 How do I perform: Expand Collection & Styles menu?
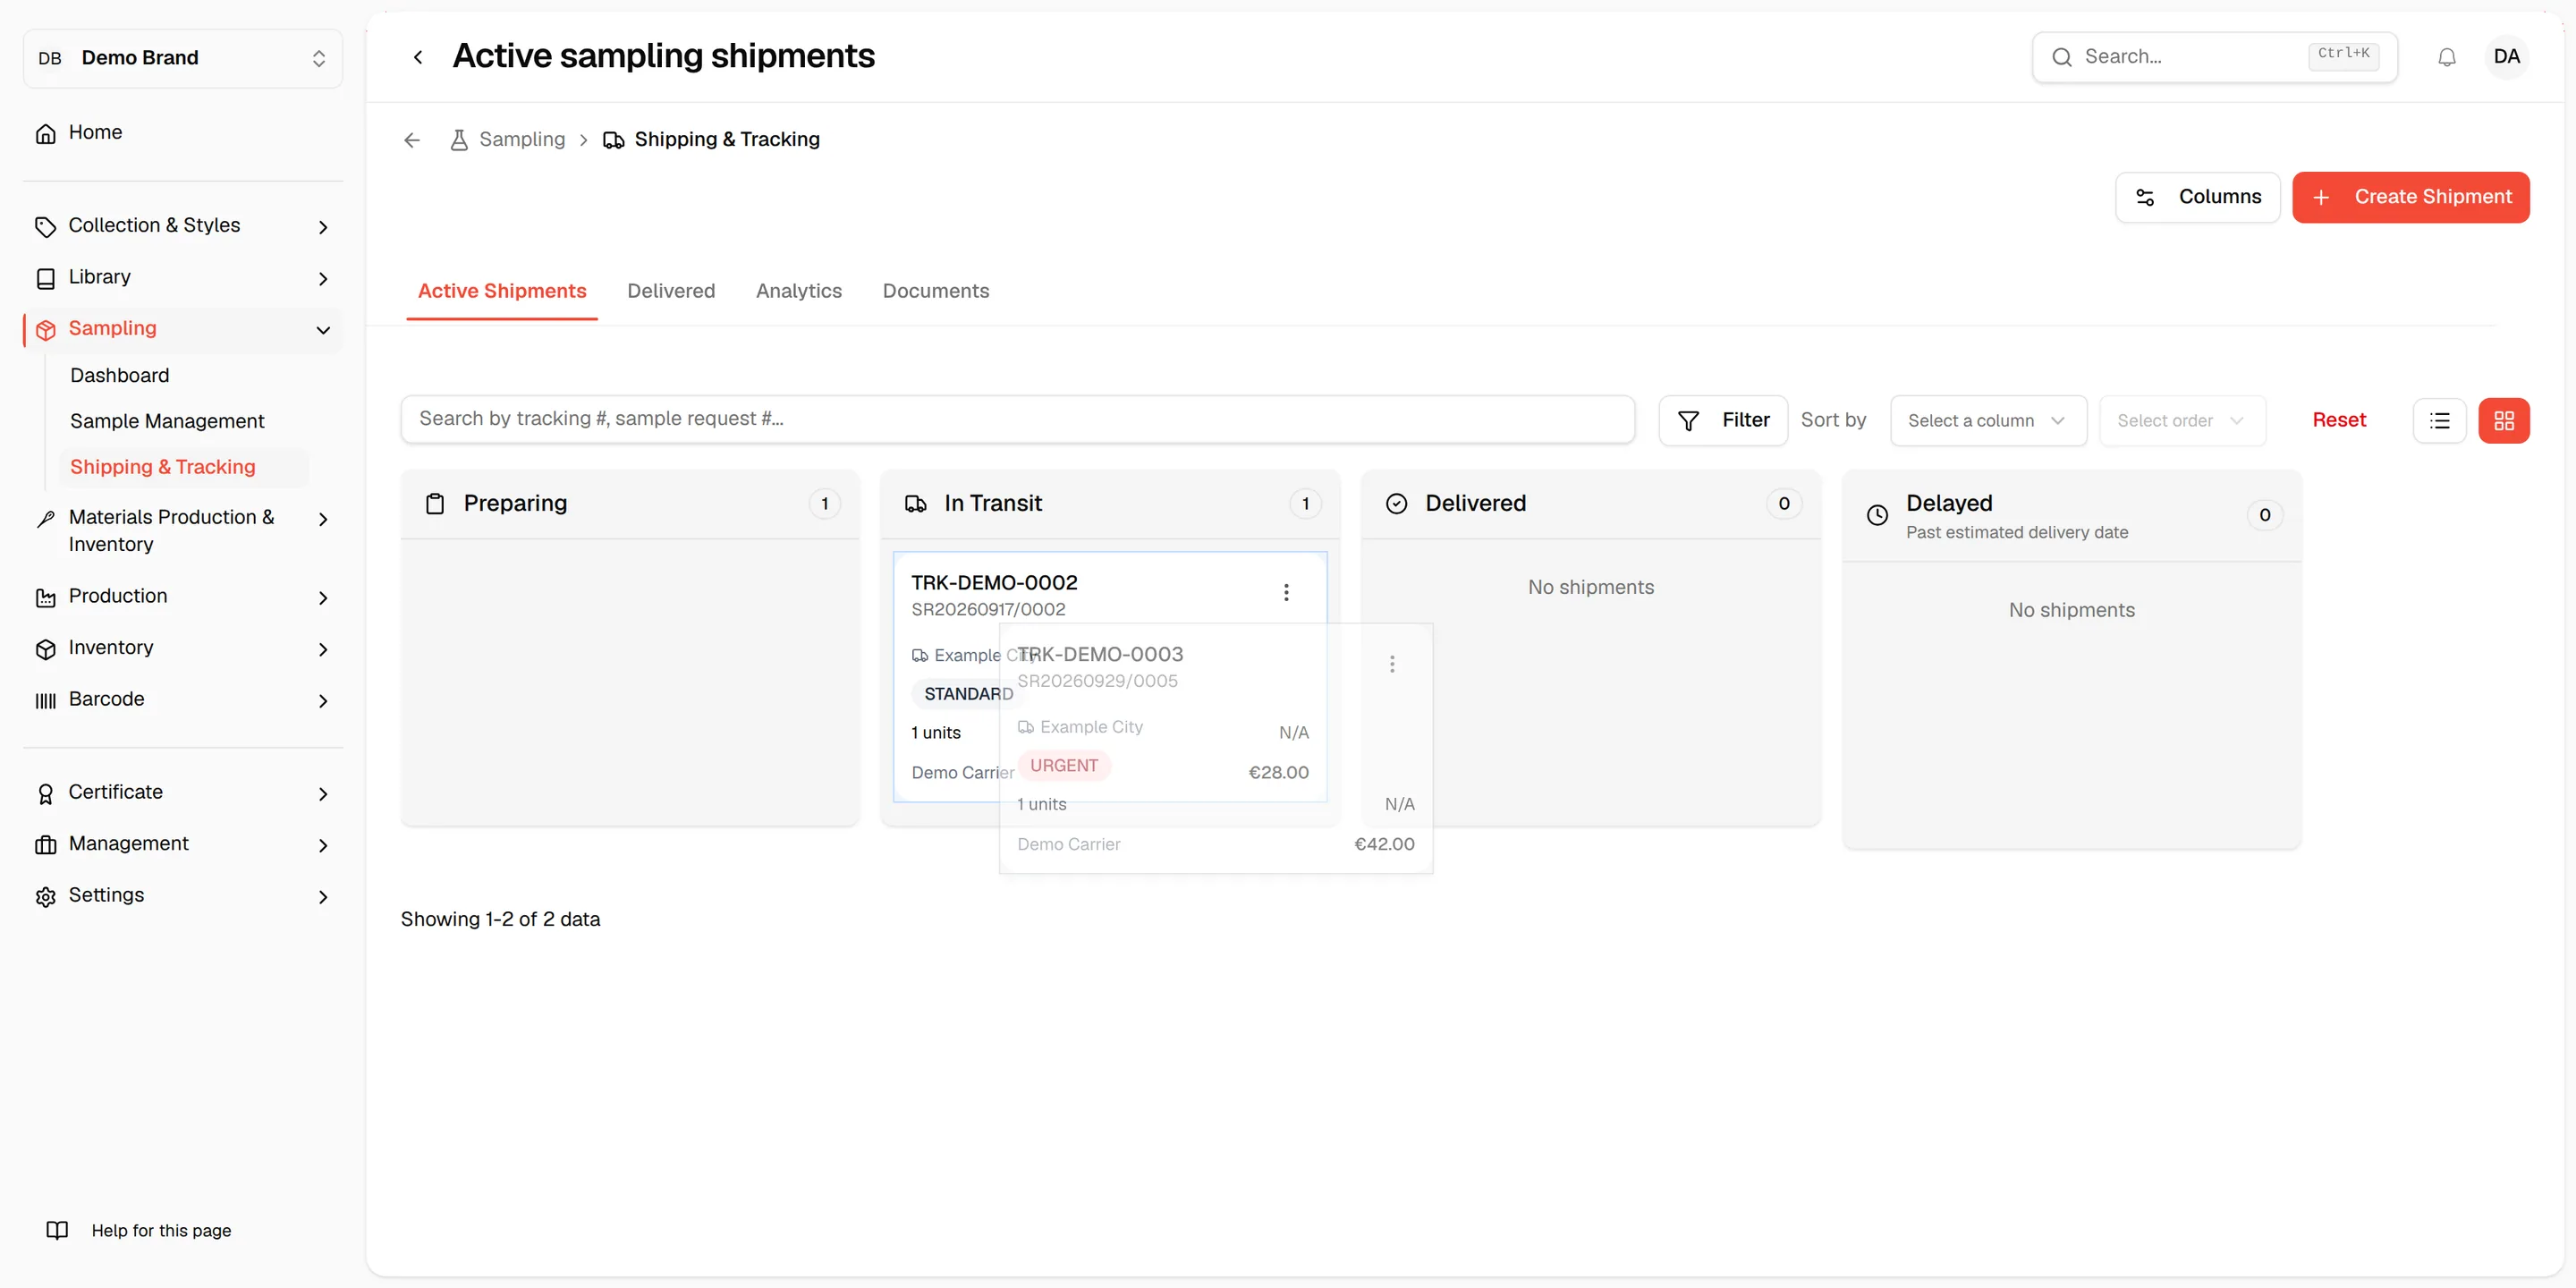pyautogui.click(x=182, y=226)
